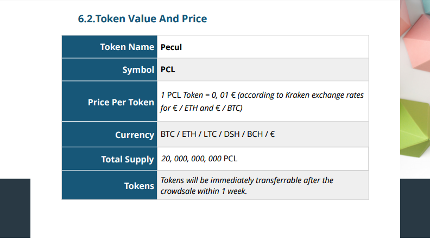Click the 'Pecul' token name value
Screen dimensions: 430x252
171,47
